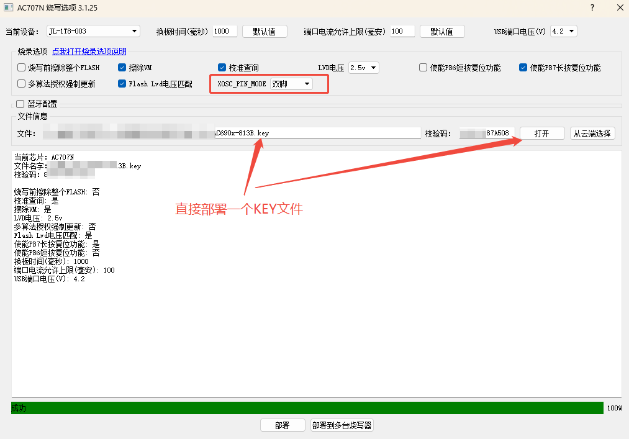Close the AC707N 烧写选项 window

coord(620,7)
